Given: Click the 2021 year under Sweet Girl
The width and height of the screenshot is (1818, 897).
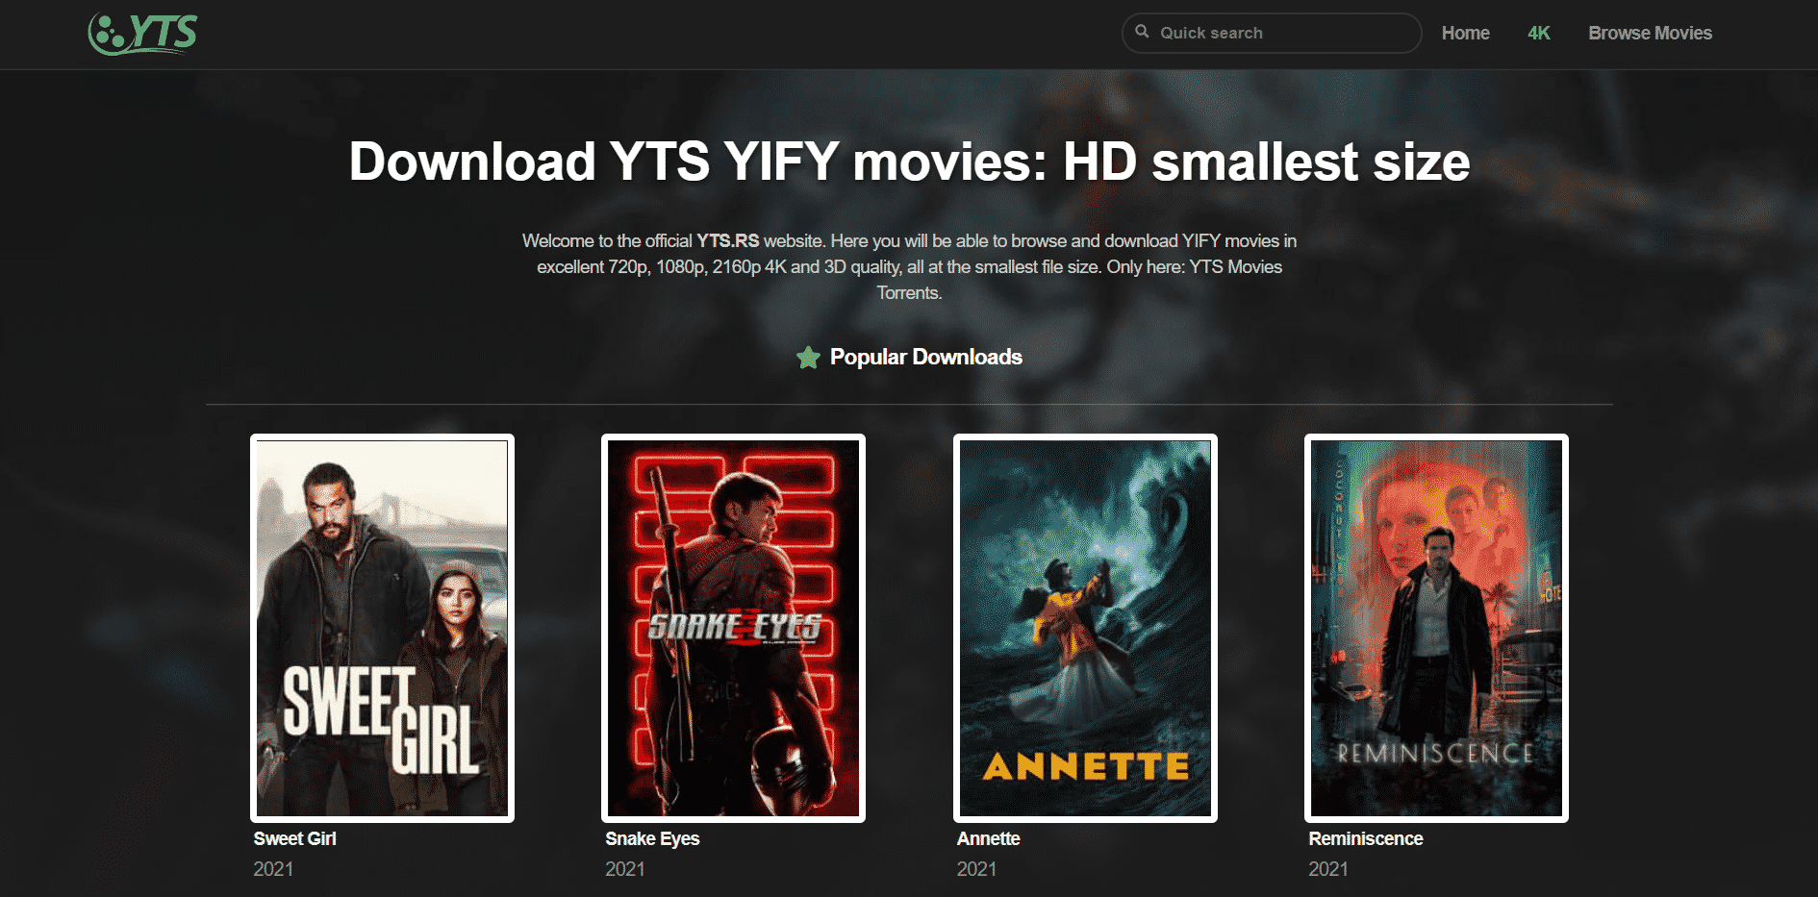Looking at the screenshot, I should click(x=273, y=868).
